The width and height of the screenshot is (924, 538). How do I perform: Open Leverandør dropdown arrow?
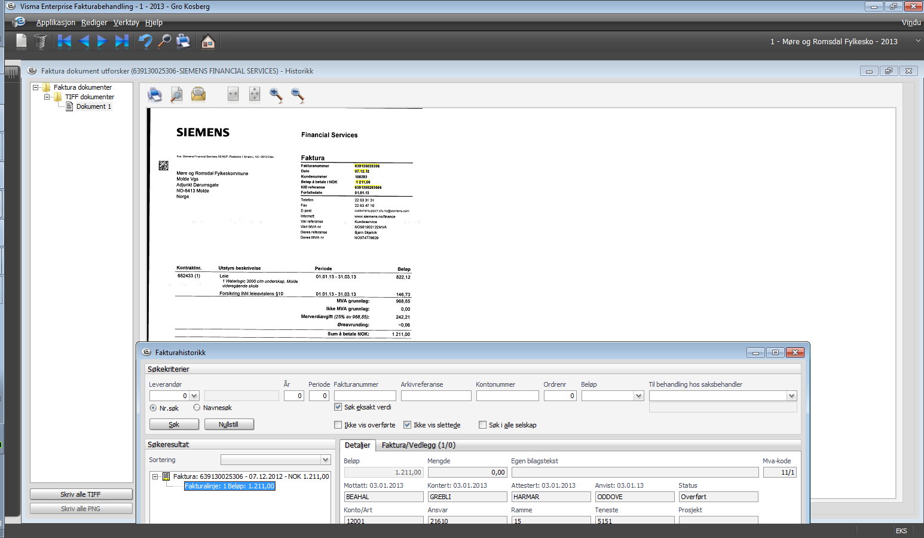(194, 396)
